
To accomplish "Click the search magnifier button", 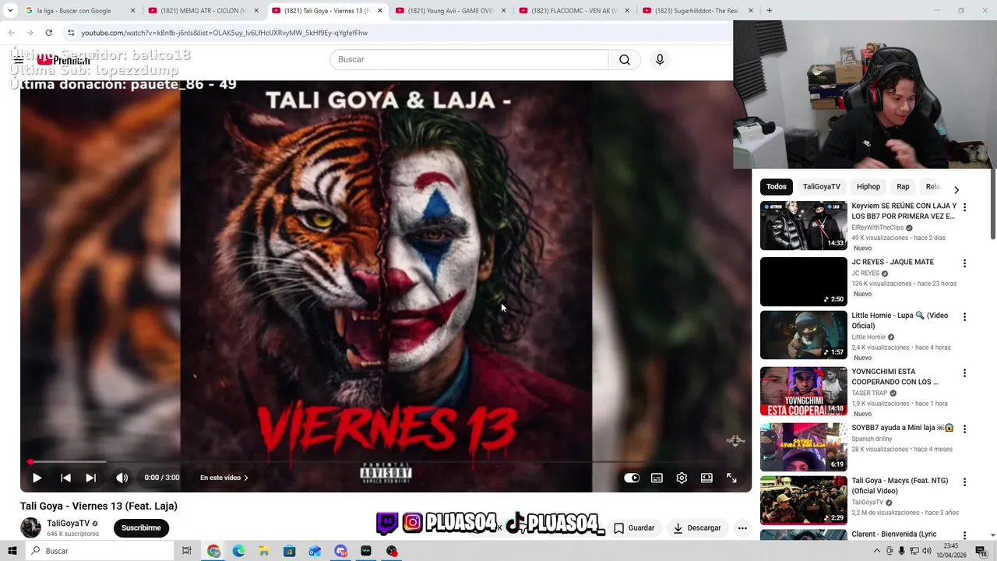I will click(x=625, y=60).
